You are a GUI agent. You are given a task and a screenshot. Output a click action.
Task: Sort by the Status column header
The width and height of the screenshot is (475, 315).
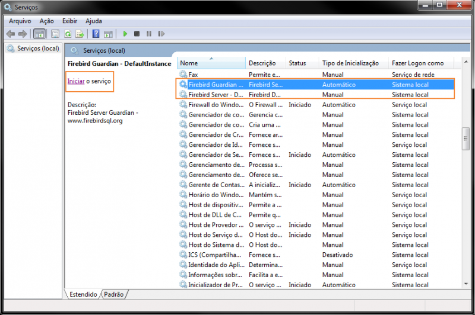click(x=297, y=63)
